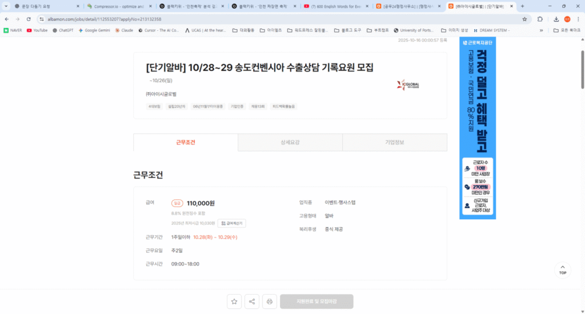
Task: Open Chrome's three-dot menu
Action: pyautogui.click(x=578, y=19)
